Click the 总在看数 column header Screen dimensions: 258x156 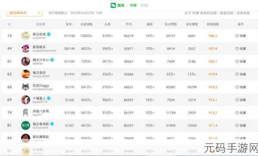click(x=192, y=24)
